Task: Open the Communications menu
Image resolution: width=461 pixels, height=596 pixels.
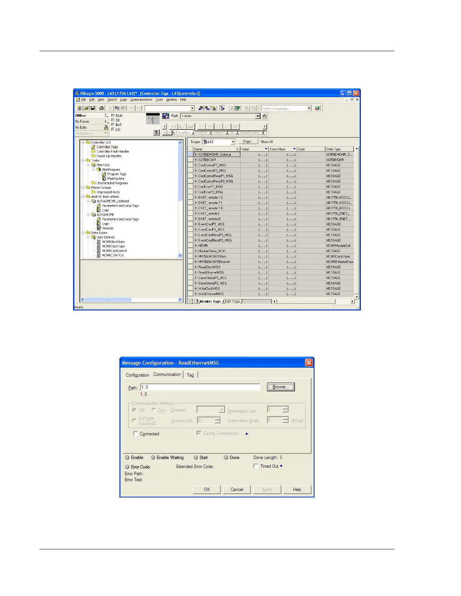Action: 142,100
